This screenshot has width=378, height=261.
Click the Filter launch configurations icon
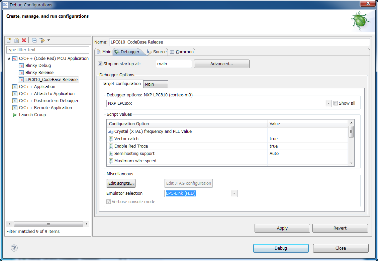(42, 40)
